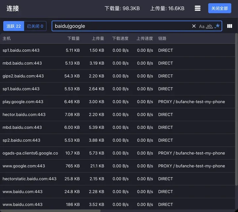Click the 上传量: 16.6KB total label
The width and height of the screenshot is (238, 212).
pos(167,8)
